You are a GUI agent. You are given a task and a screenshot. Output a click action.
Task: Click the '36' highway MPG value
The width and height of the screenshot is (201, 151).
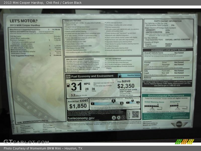[x=93, y=89]
